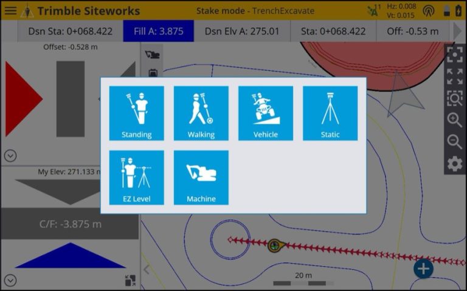Tap the blue up-pointing fill arrow
Screen dimensions: 467x291
[x=71, y=255]
